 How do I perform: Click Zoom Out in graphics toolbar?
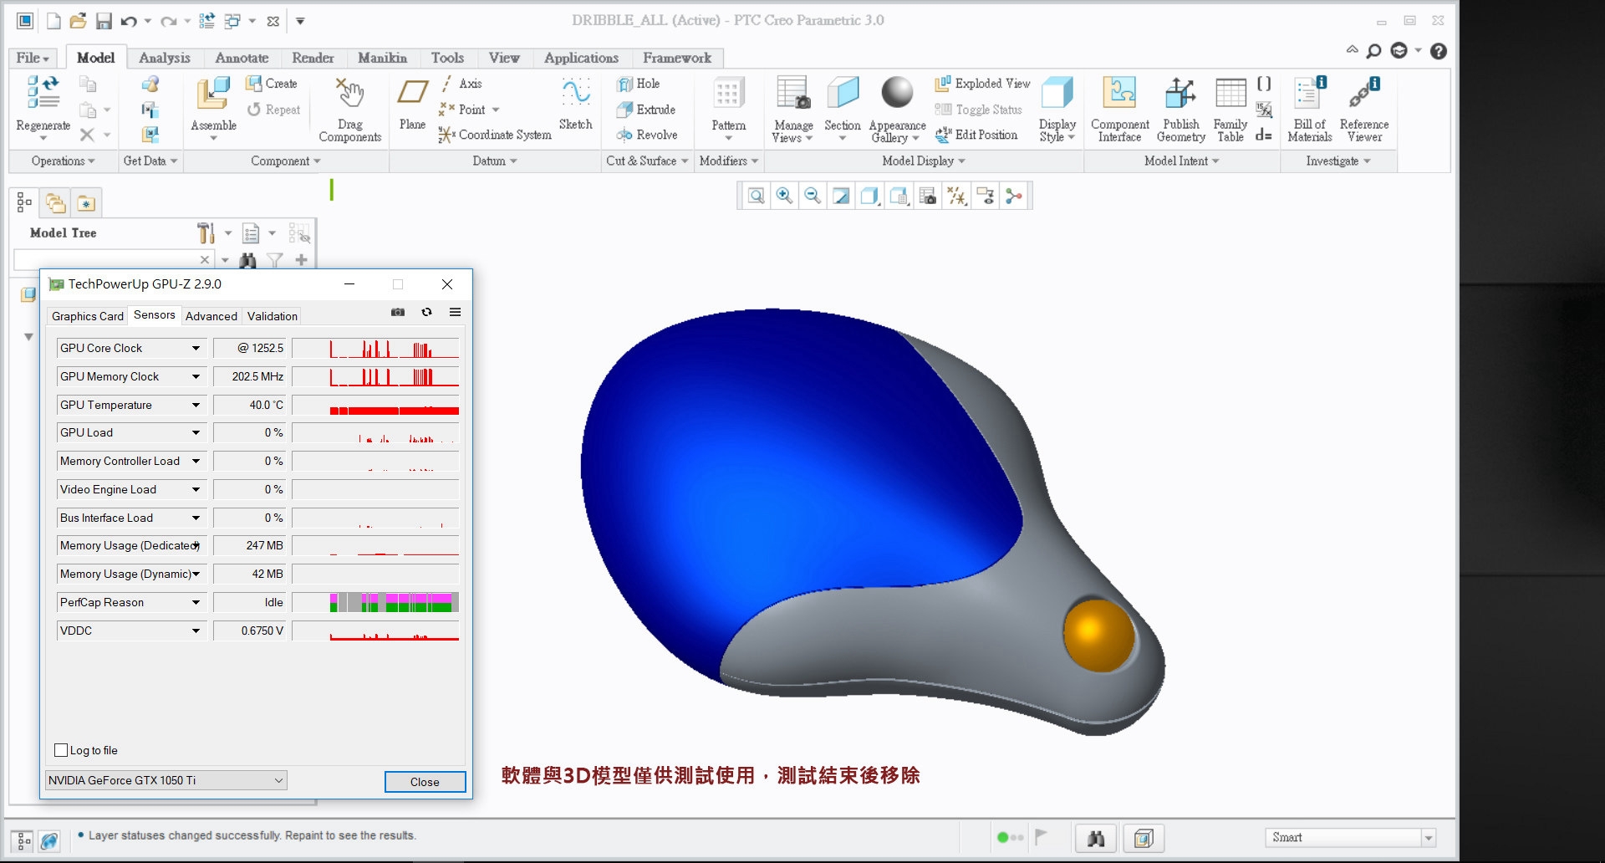813,196
